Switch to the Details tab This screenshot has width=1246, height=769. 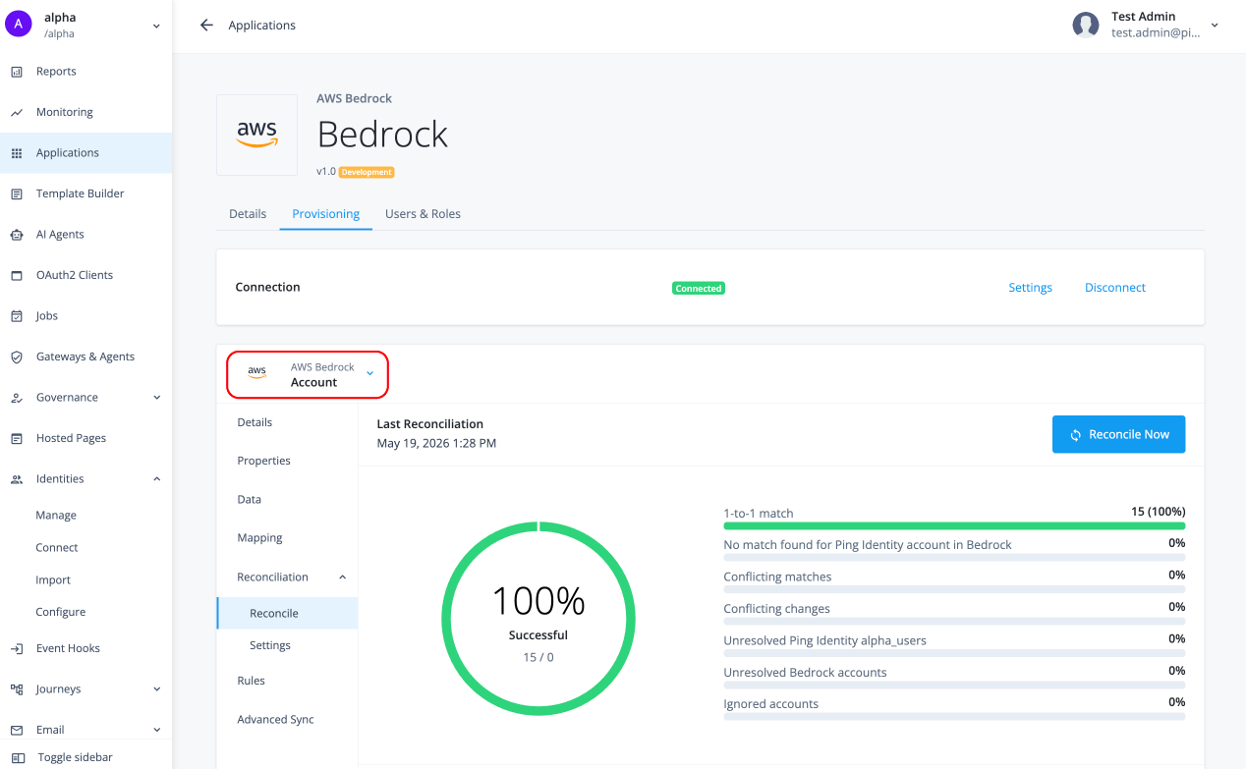pos(248,214)
